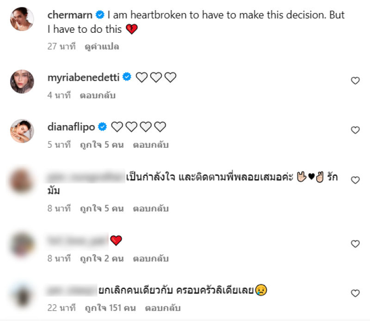
Task: Like the comment with 151 likes
Action: [x=355, y=293]
